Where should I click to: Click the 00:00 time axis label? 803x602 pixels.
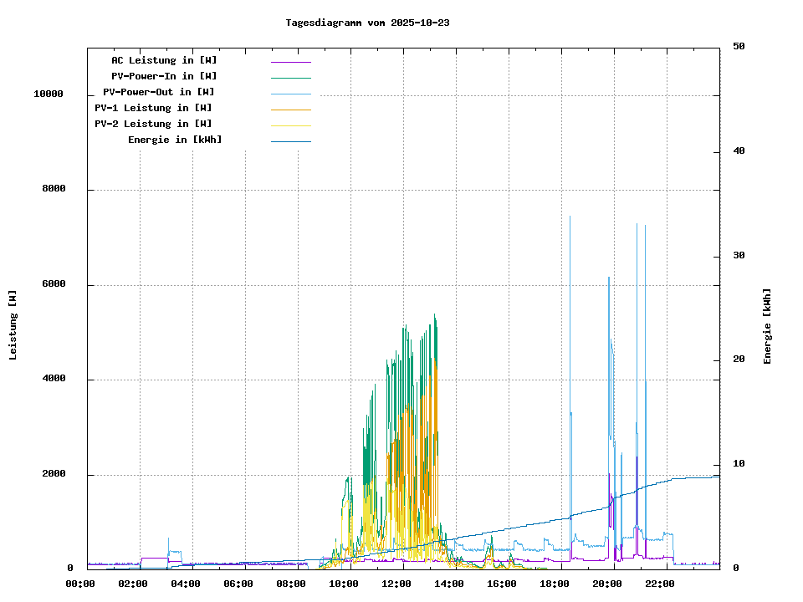pos(79,584)
